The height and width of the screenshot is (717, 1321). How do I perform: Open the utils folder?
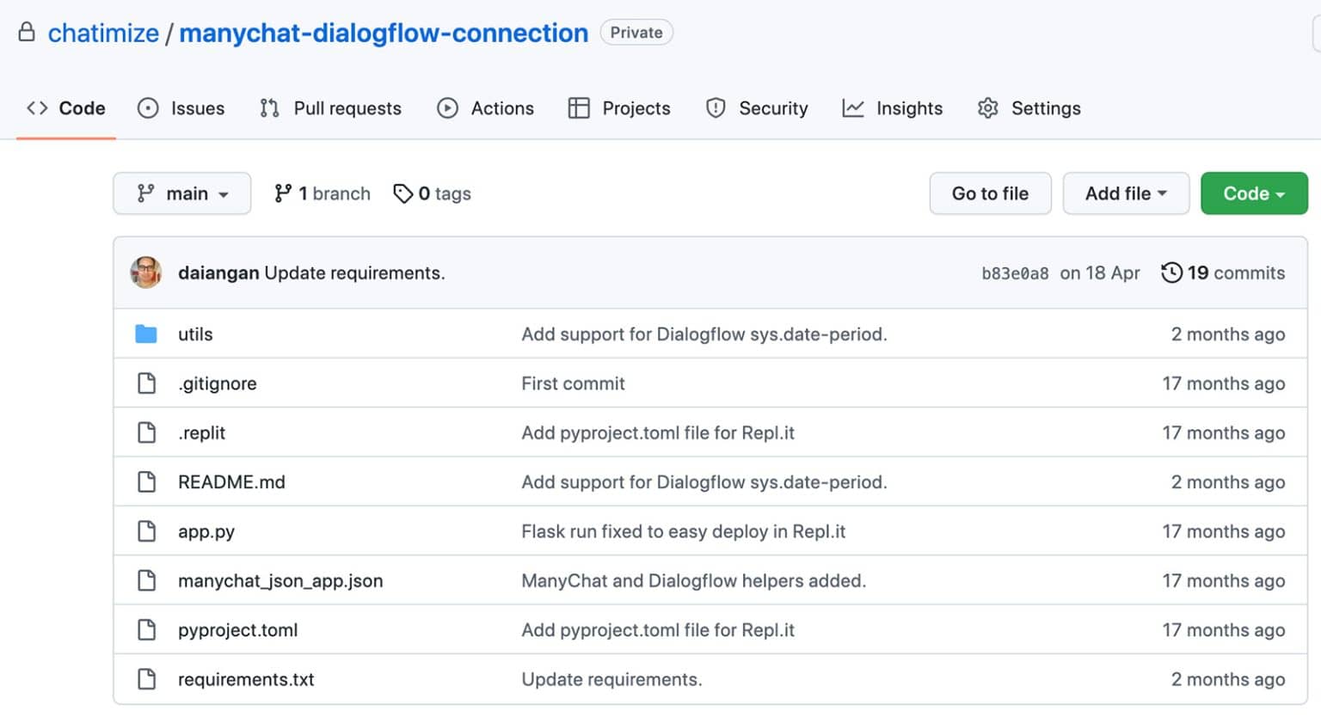[195, 334]
